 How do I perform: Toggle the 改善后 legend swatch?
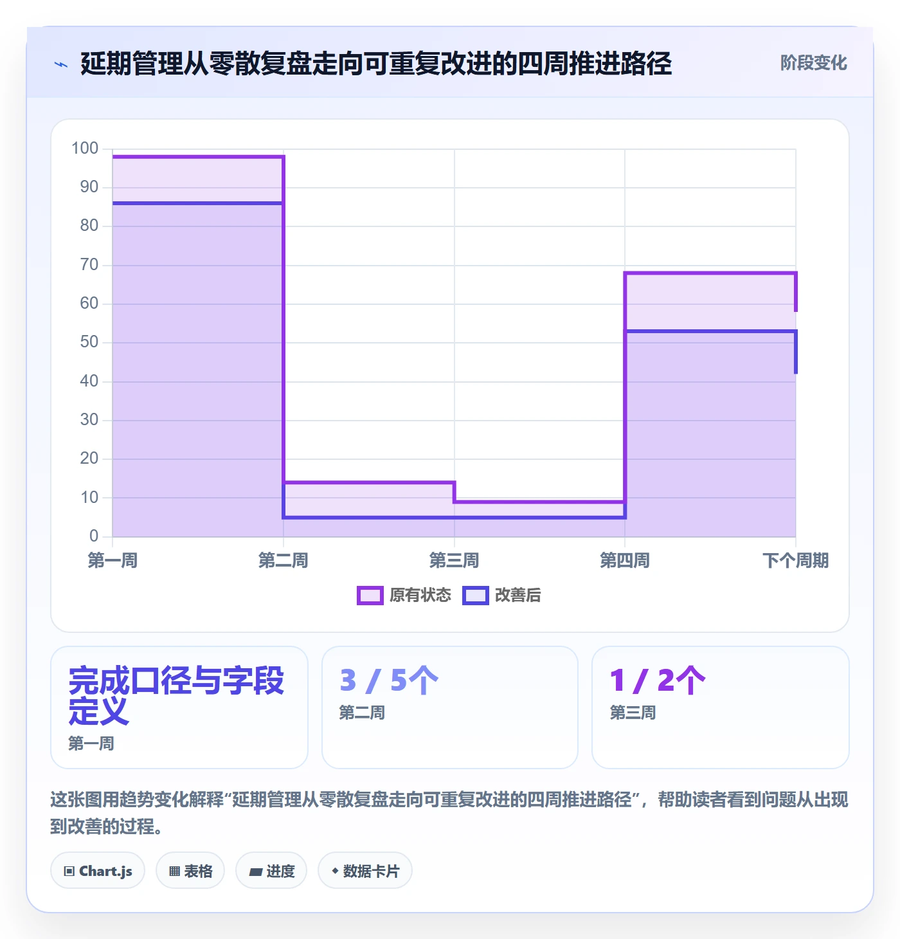475,596
